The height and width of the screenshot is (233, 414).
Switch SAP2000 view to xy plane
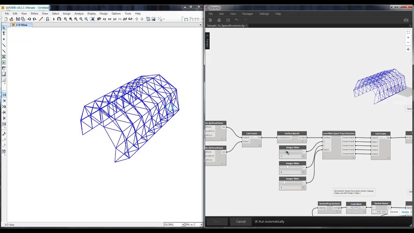[104, 19]
